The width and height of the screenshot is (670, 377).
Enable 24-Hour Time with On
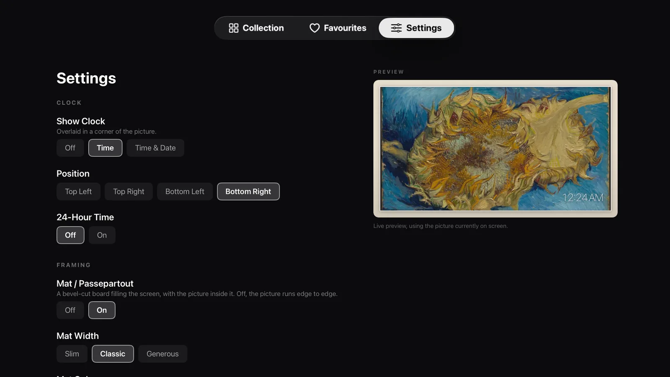[x=102, y=235]
